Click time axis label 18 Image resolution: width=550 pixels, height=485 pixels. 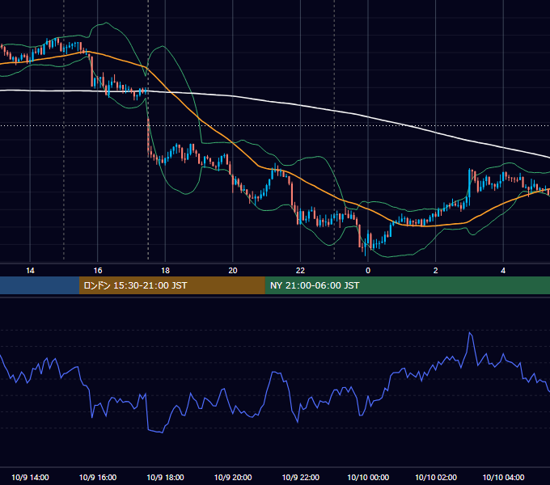tap(165, 271)
